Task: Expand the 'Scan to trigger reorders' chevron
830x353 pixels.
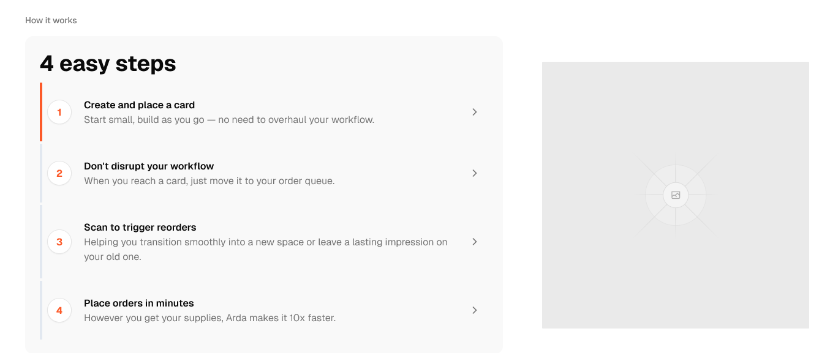Action: (474, 242)
